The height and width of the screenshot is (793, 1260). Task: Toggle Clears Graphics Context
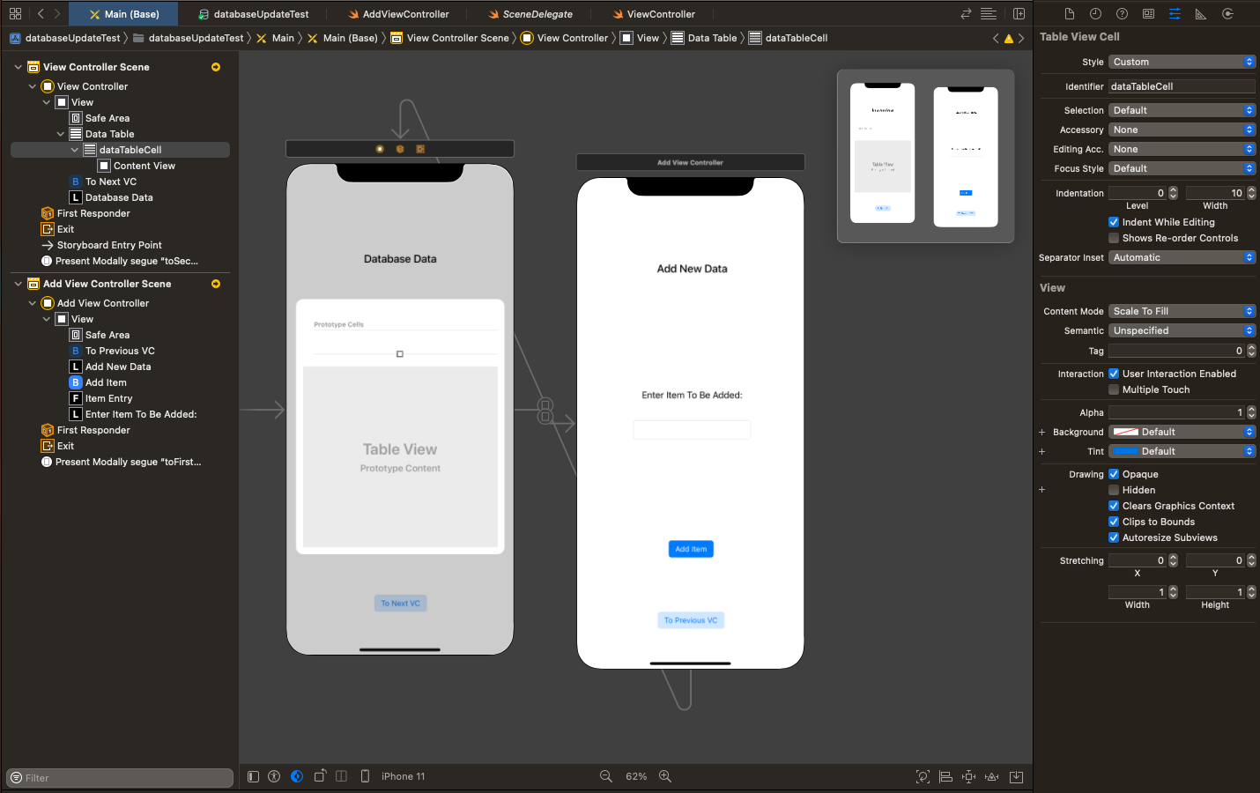1114,506
